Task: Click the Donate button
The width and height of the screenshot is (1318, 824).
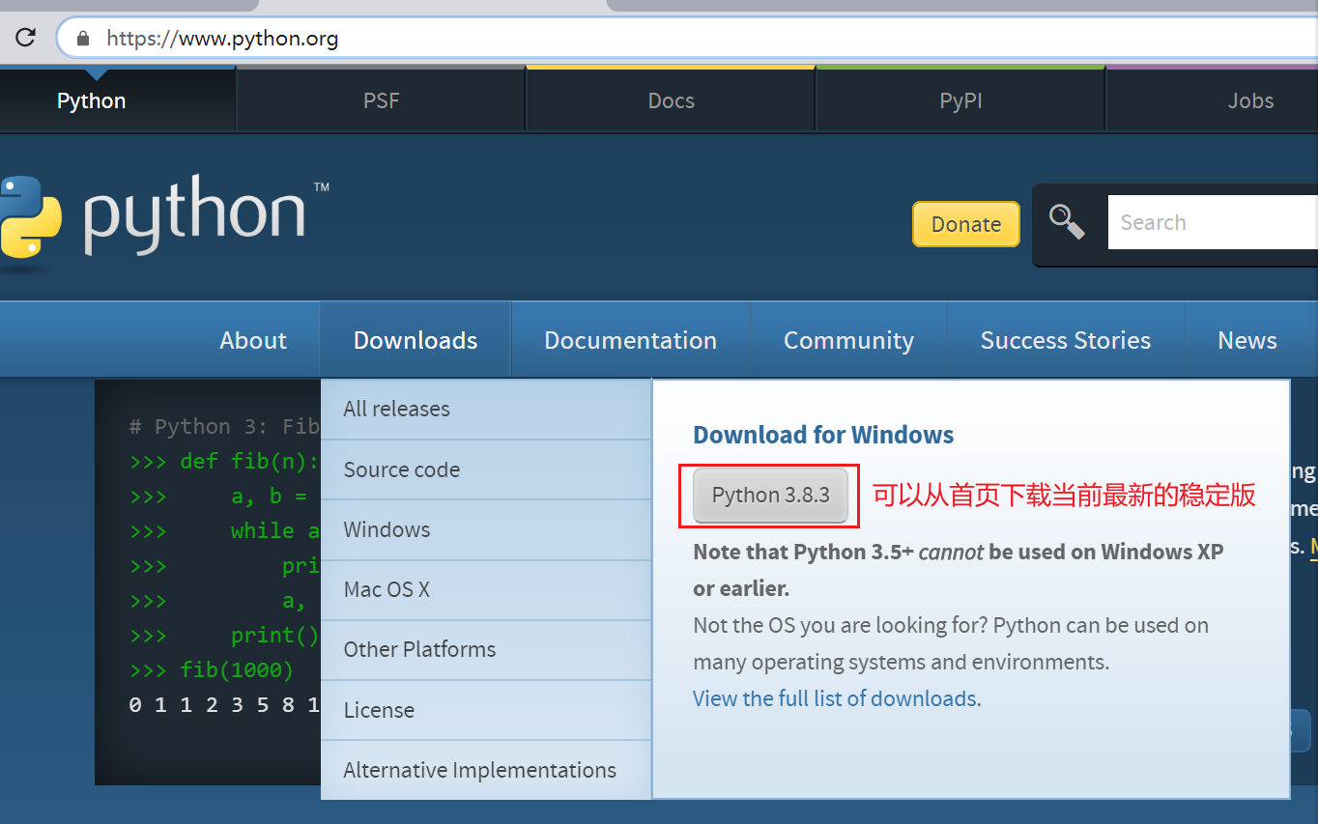Action: point(965,224)
